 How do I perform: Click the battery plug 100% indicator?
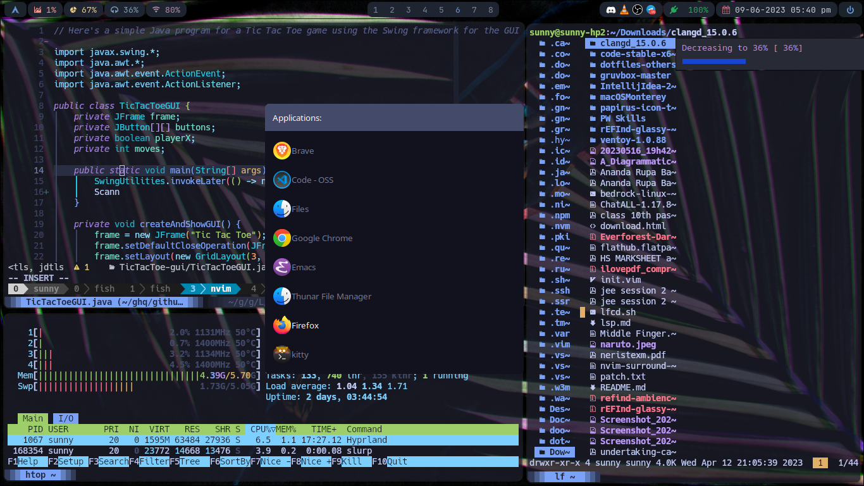[690, 9]
